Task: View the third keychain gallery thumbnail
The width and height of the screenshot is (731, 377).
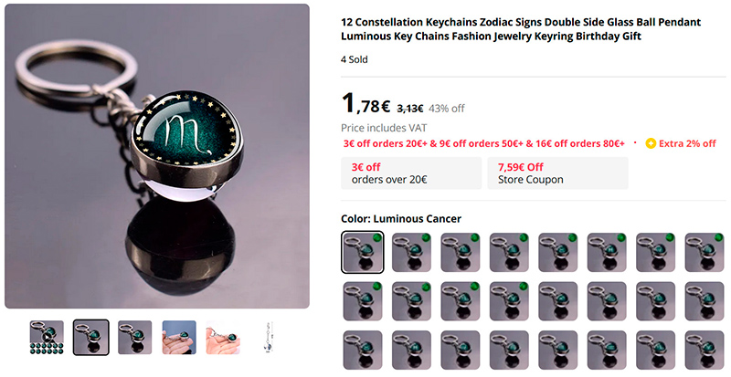Action: pyautogui.click(x=134, y=338)
